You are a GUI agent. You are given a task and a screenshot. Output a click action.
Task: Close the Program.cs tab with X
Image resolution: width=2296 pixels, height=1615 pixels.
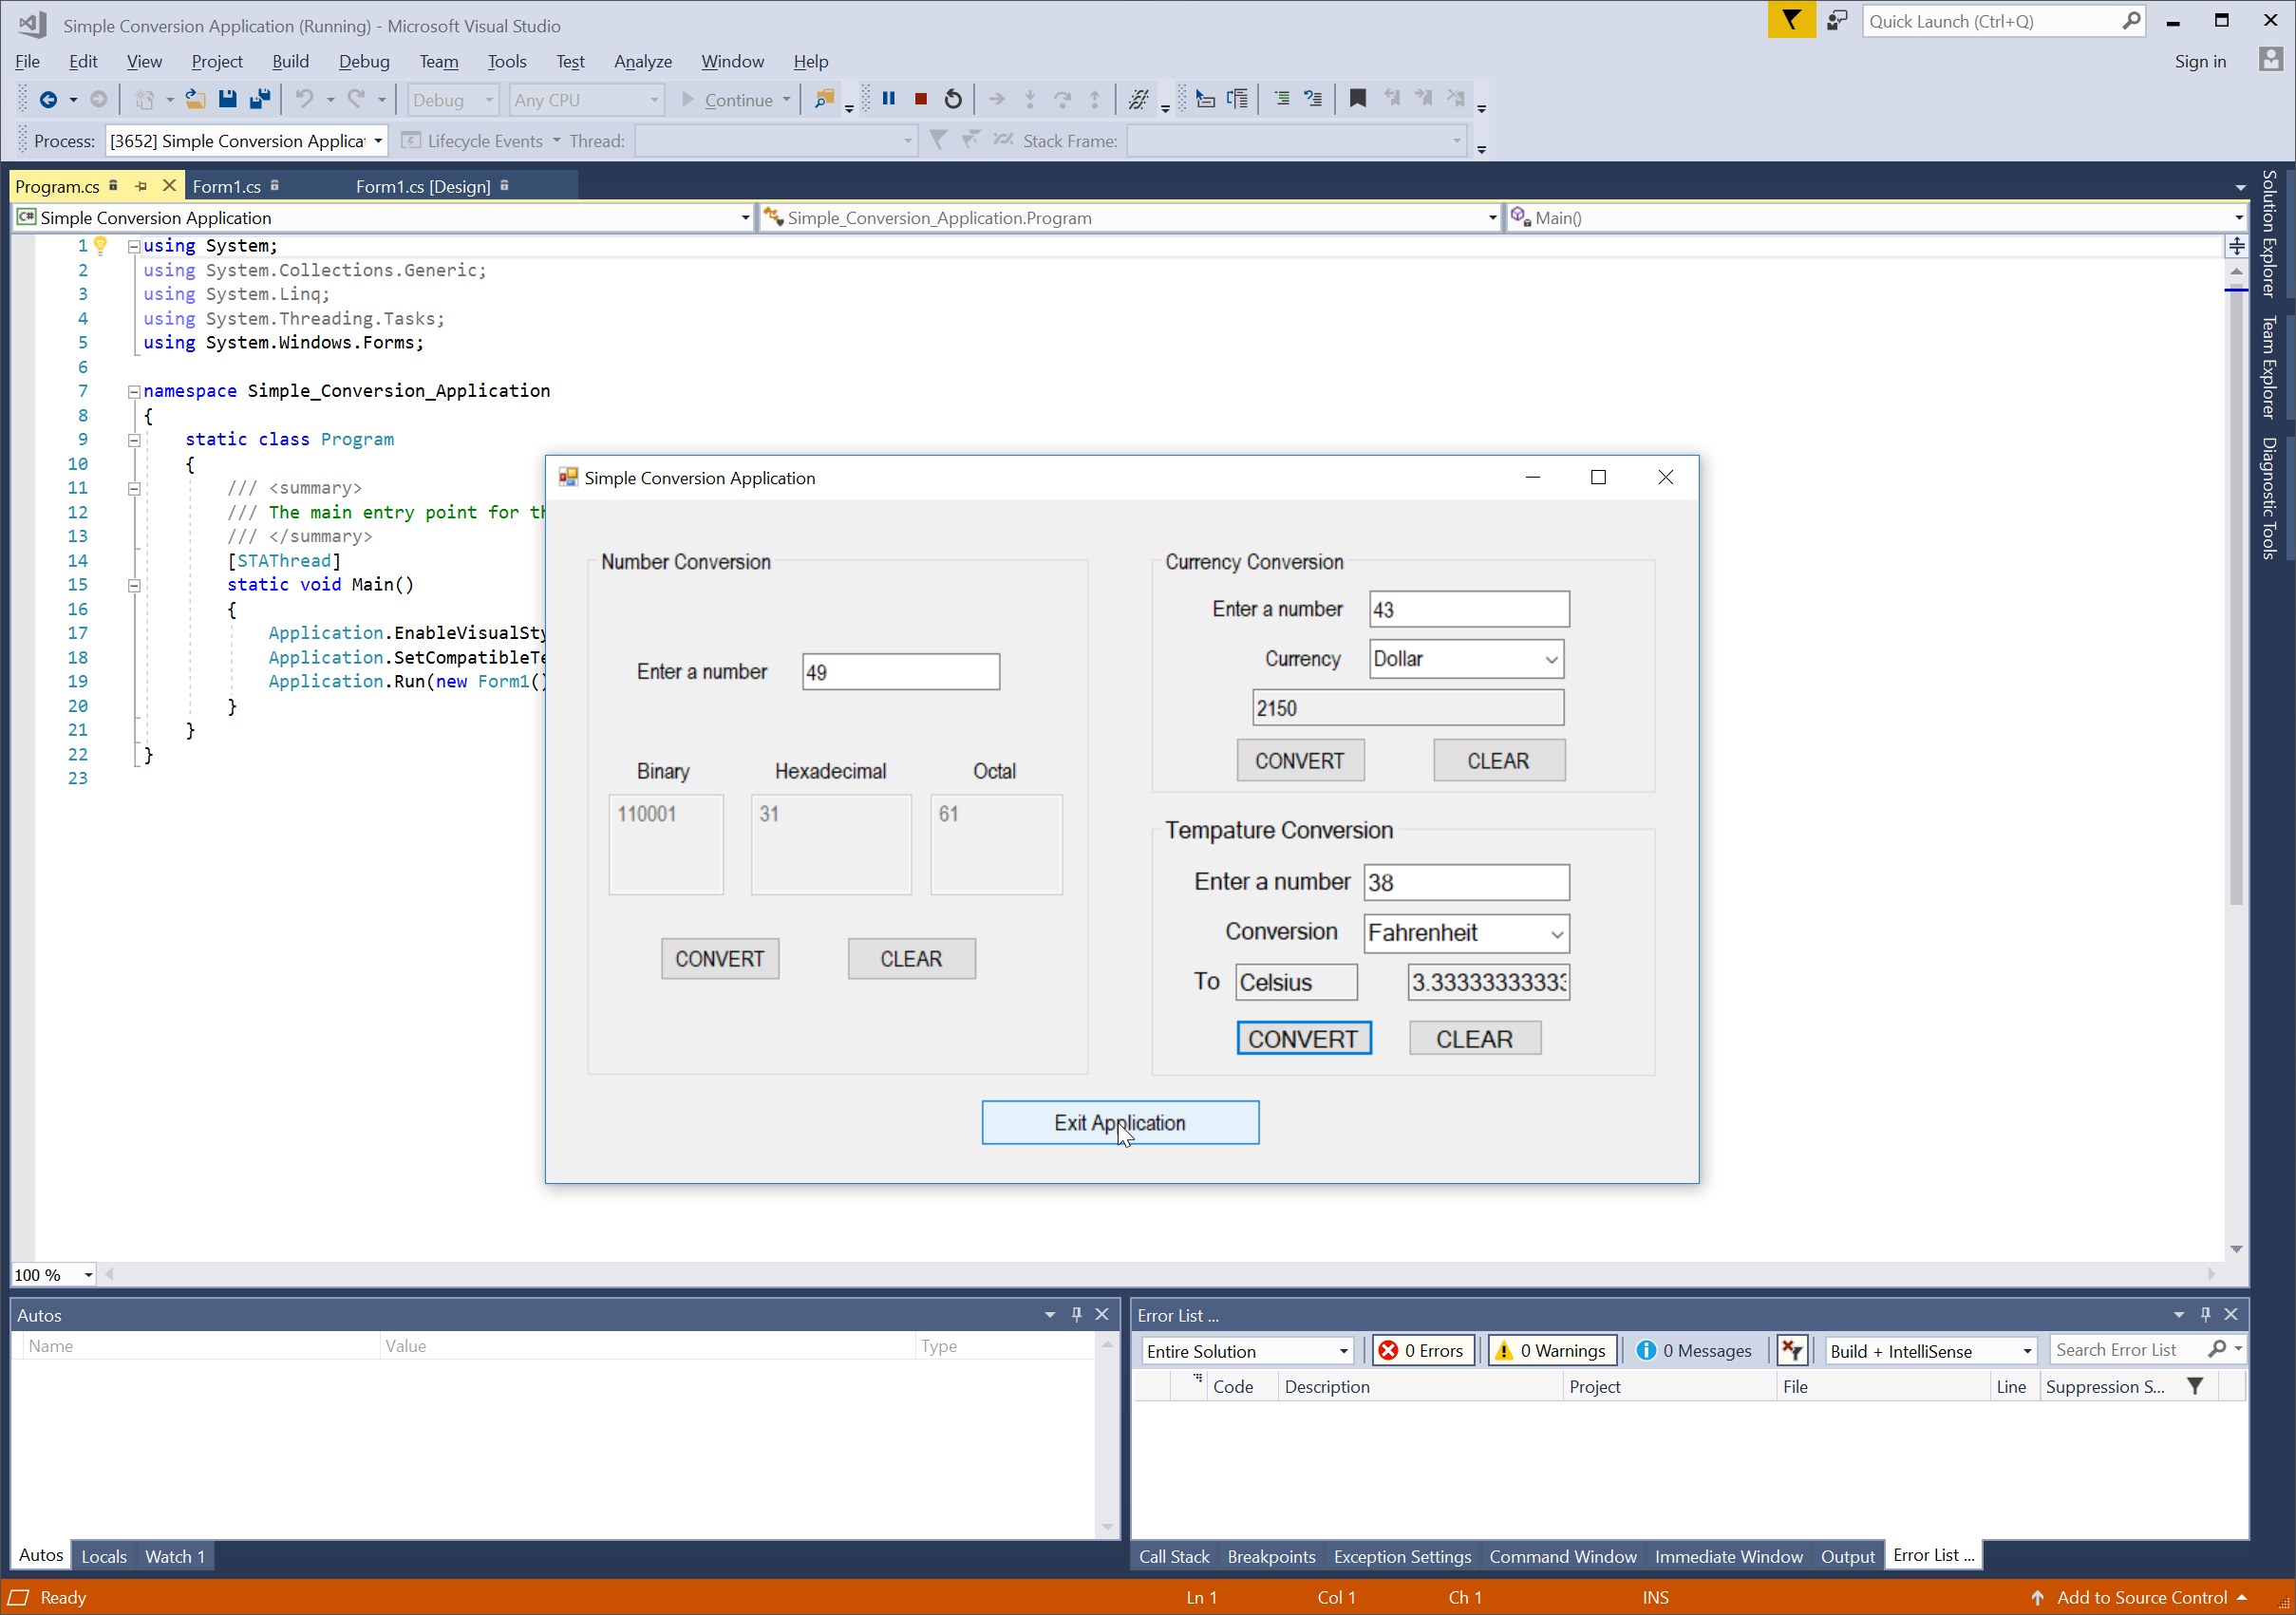(x=169, y=185)
